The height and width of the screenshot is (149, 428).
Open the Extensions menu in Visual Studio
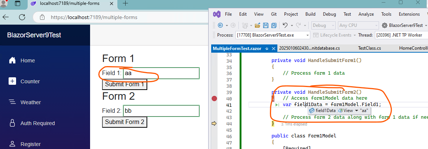click(409, 14)
